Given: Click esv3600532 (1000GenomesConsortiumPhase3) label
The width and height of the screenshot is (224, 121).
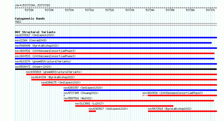Looking at the screenshot, I should point(45,51).
